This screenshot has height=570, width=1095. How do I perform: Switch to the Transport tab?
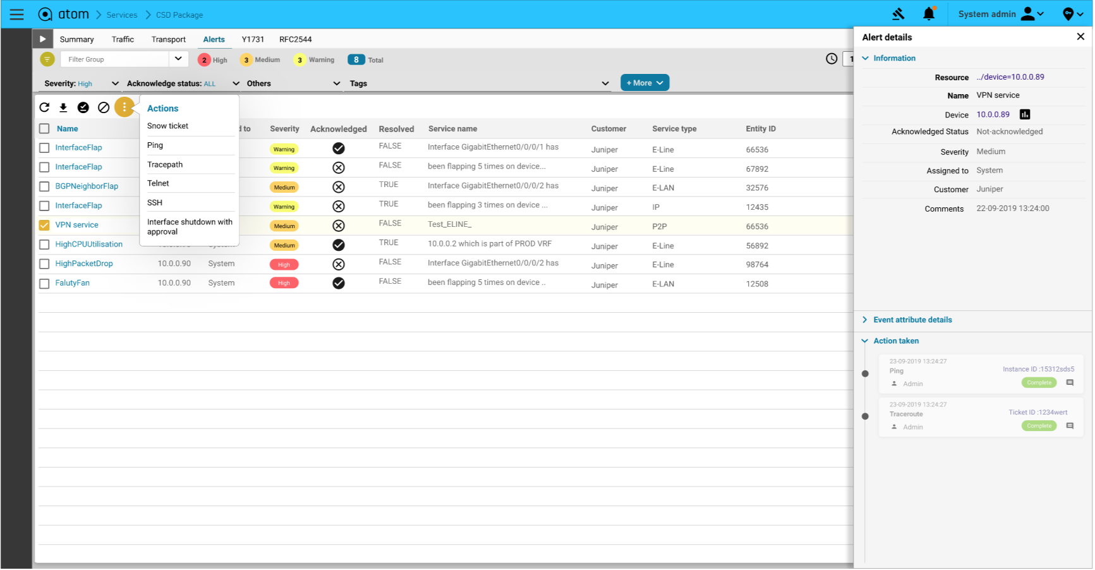tap(169, 39)
